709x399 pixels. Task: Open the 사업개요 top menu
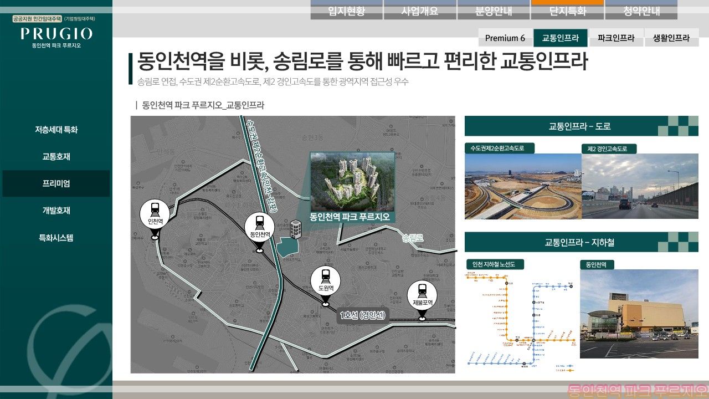[x=420, y=10]
